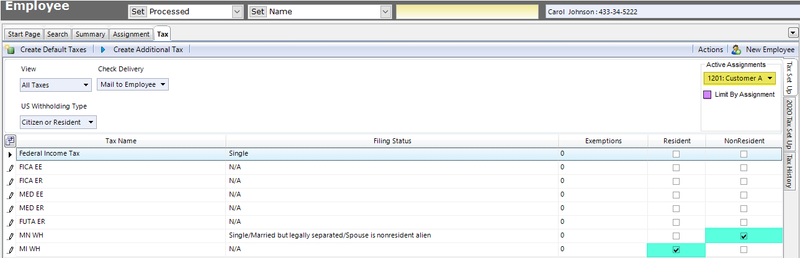Expand the Check Delivery dropdown

pos(133,84)
